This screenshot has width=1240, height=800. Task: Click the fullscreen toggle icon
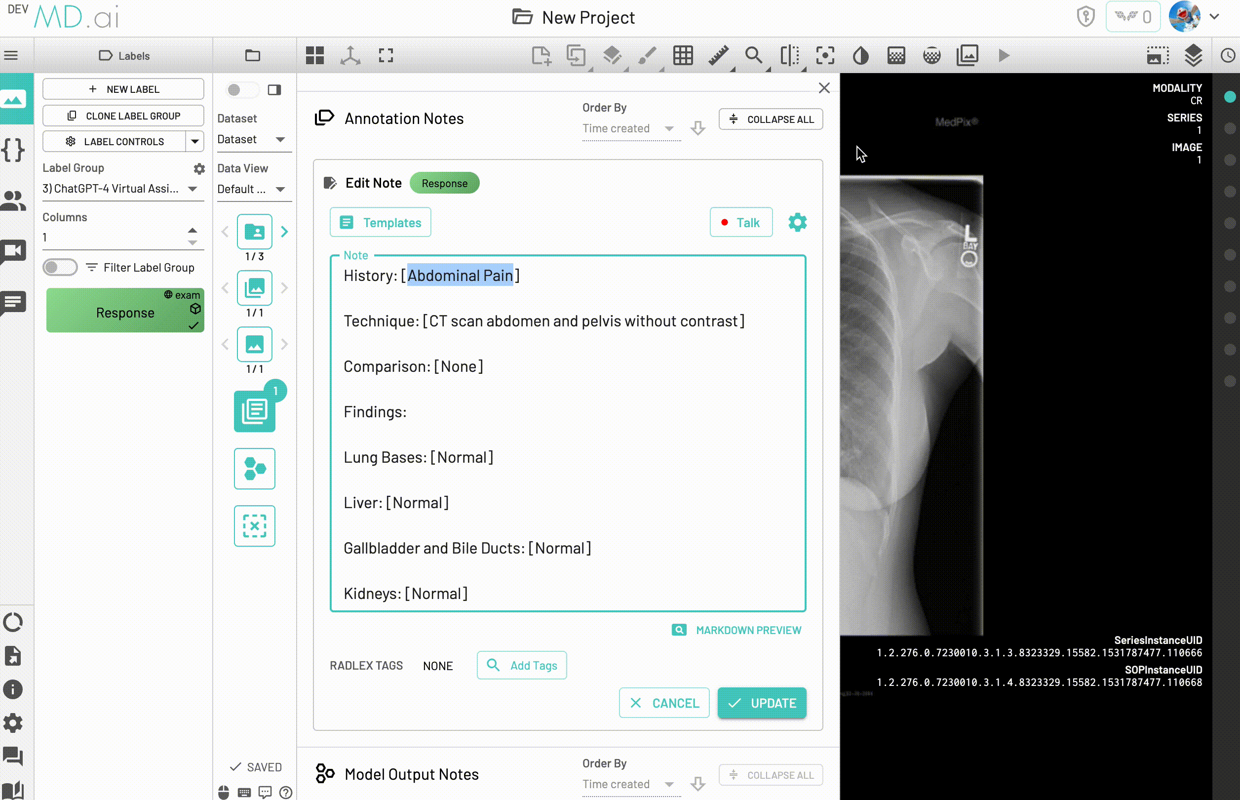point(386,56)
